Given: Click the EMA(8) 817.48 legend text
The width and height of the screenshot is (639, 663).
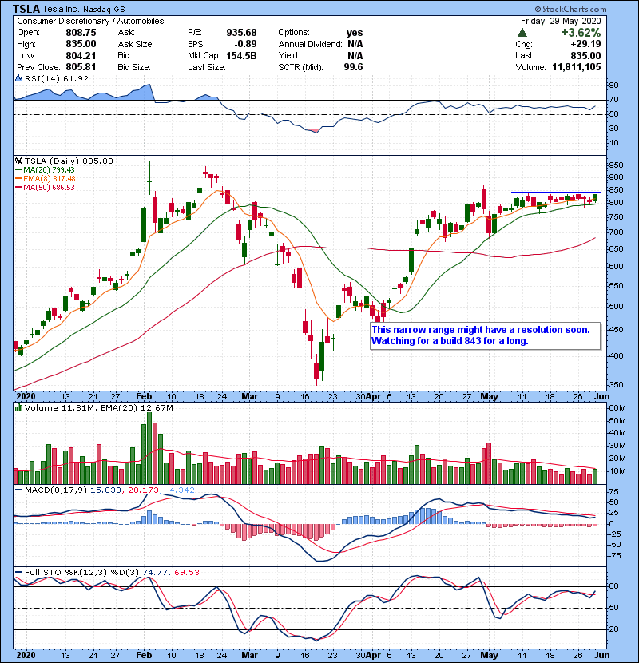Looking at the screenshot, I should [50, 179].
